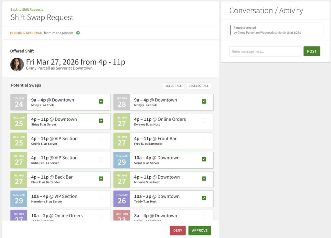Click the Thu Mar 26 purple date badge

[122, 199]
